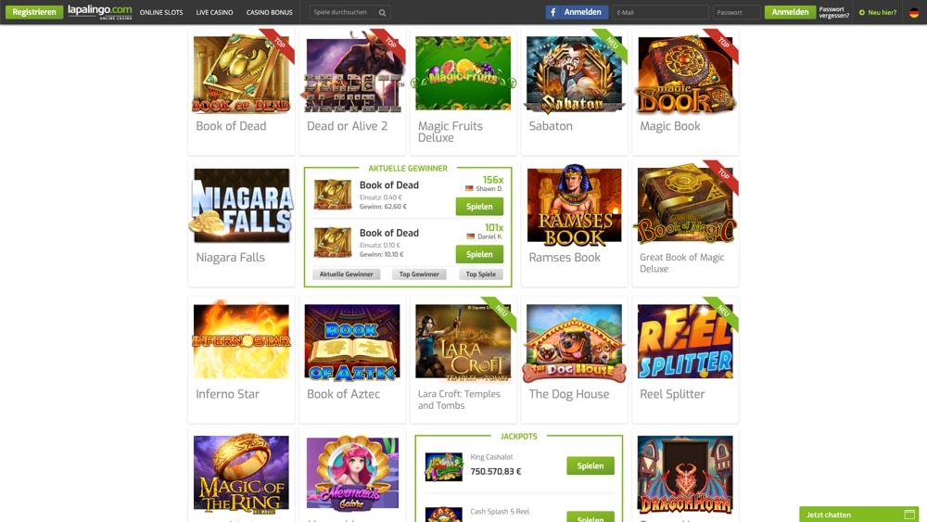Switch to the Top Gewinner tab
The width and height of the screenshot is (927, 522).
point(419,274)
